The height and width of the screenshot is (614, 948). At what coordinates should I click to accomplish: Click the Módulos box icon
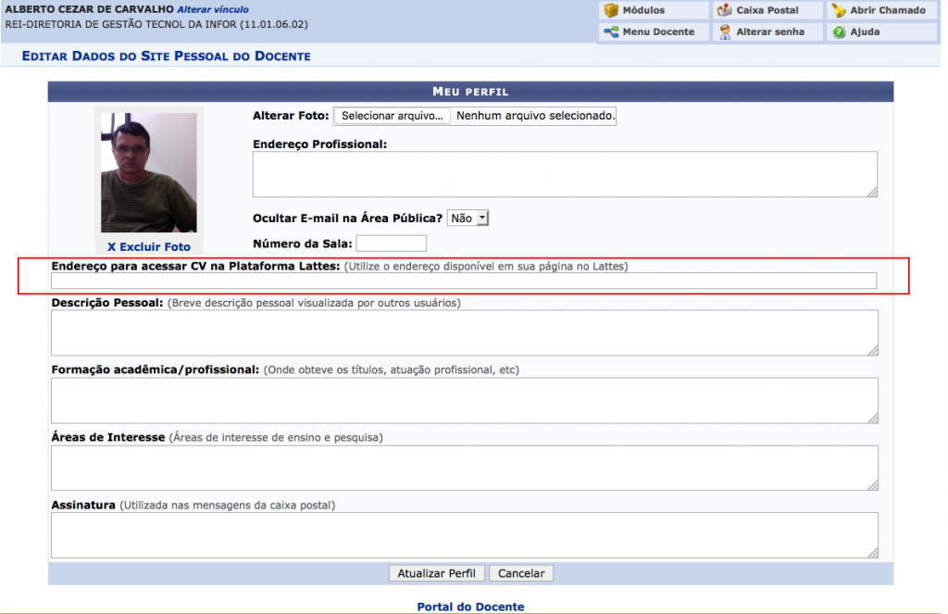pyautogui.click(x=611, y=11)
